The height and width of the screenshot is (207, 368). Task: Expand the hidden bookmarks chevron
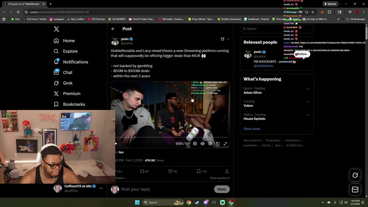coord(338,19)
